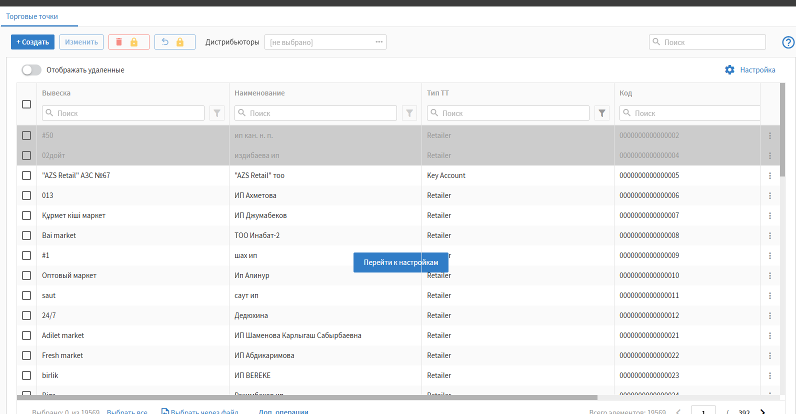This screenshot has width=796, height=414.
Task: Check the checkbox for Bai market
Action: pyautogui.click(x=26, y=235)
